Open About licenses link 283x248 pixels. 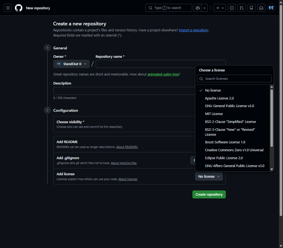tap(128, 179)
